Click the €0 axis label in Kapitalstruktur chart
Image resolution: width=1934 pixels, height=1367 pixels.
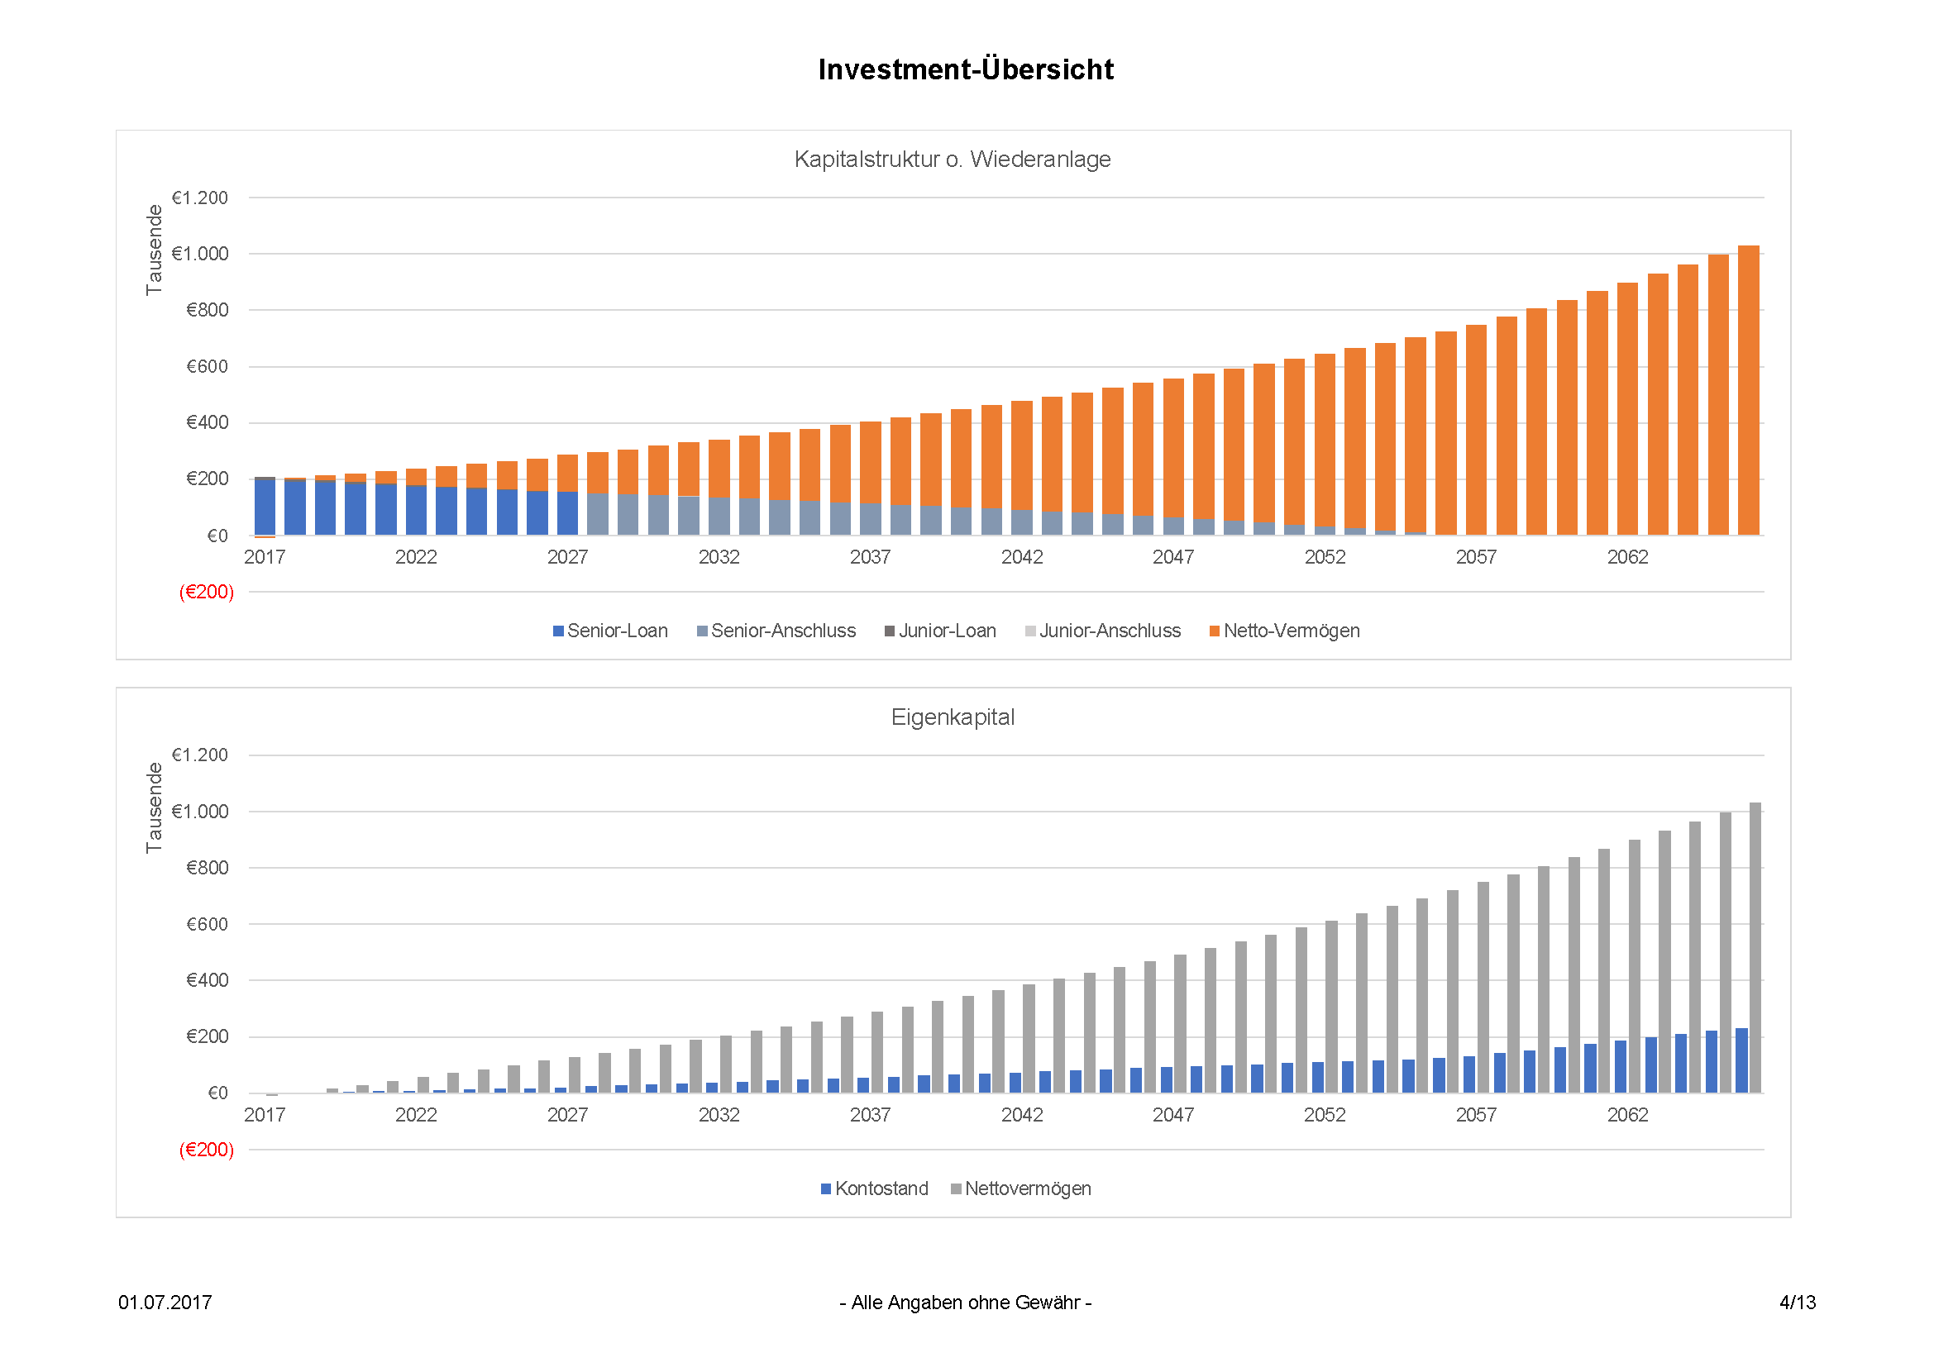point(217,536)
